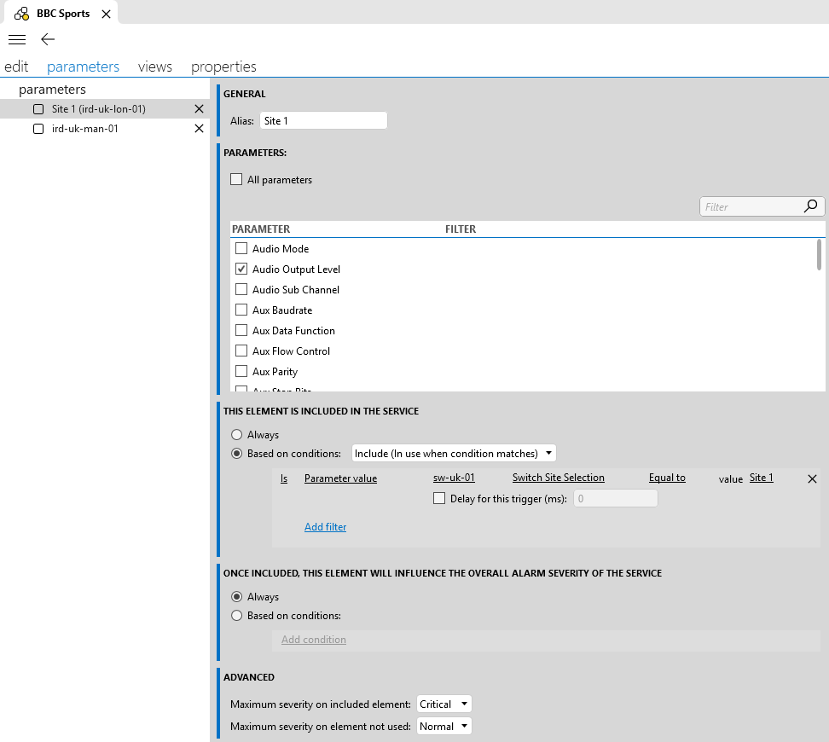Delete the sw-uk-01 condition row

(812, 478)
